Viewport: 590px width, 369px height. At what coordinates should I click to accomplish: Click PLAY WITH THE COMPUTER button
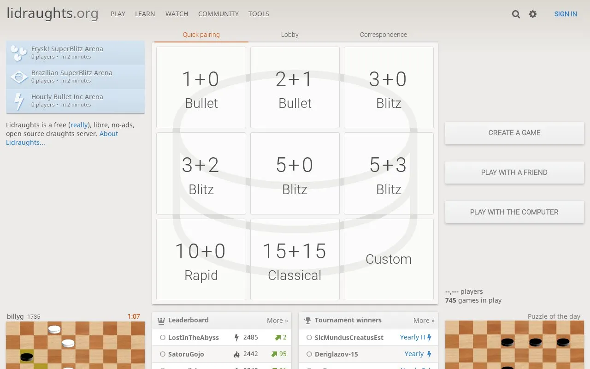[x=514, y=212]
